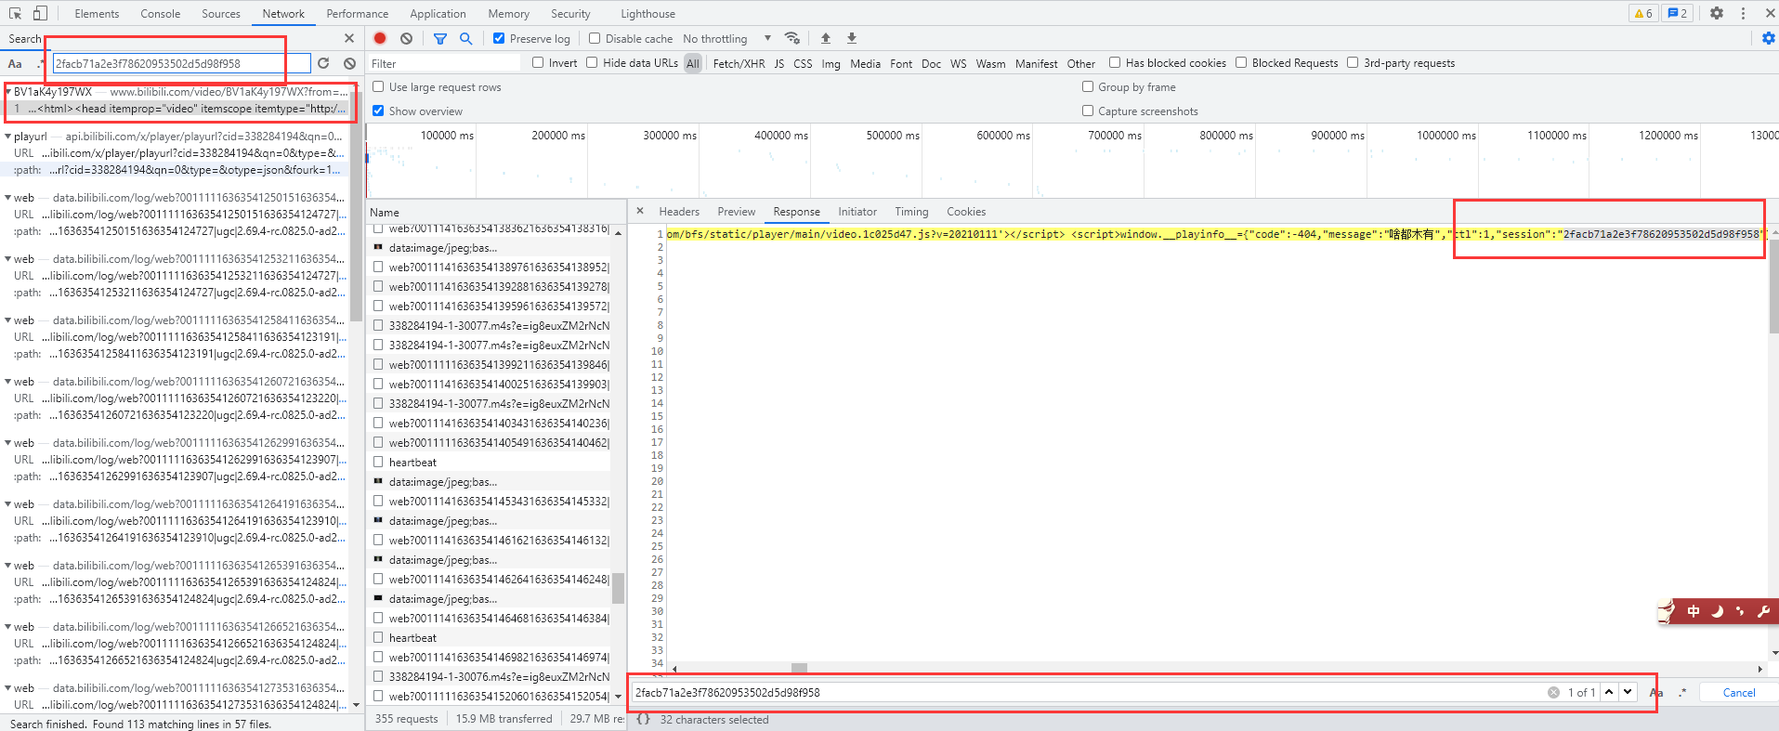Click the Filter text input field
1779x731 pixels.
(x=444, y=63)
